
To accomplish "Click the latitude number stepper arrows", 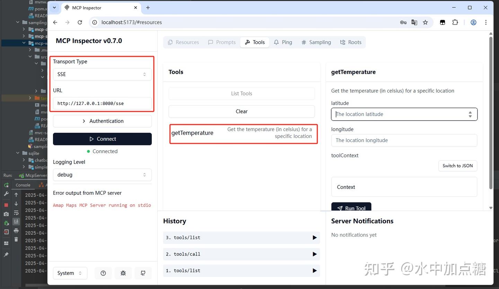I will point(470,114).
